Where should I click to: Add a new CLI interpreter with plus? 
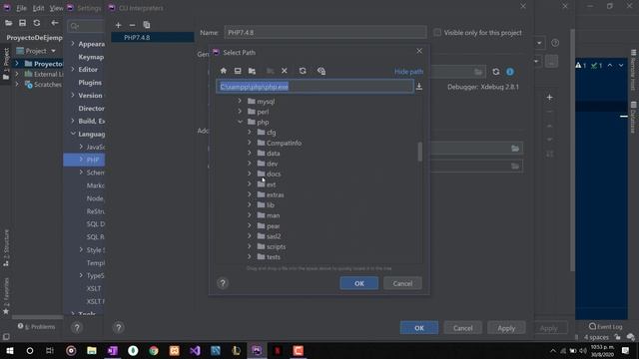(118, 25)
